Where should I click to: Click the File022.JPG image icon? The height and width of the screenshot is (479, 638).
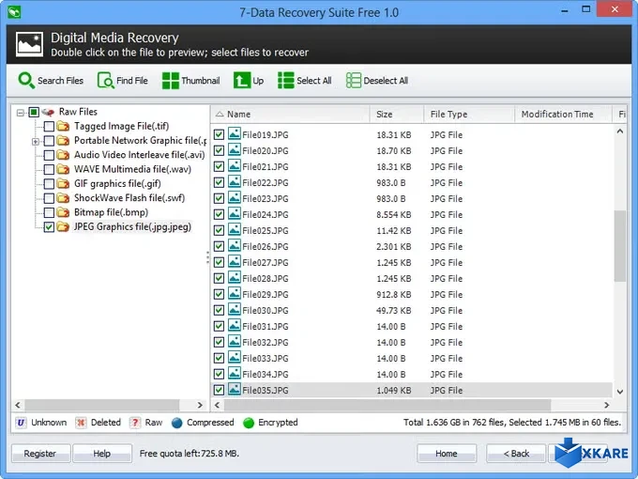tap(234, 181)
